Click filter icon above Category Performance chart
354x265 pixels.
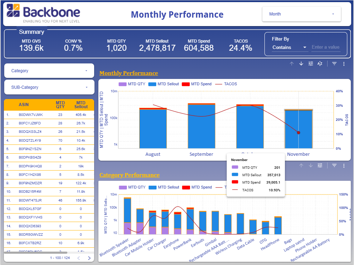tap(334, 166)
